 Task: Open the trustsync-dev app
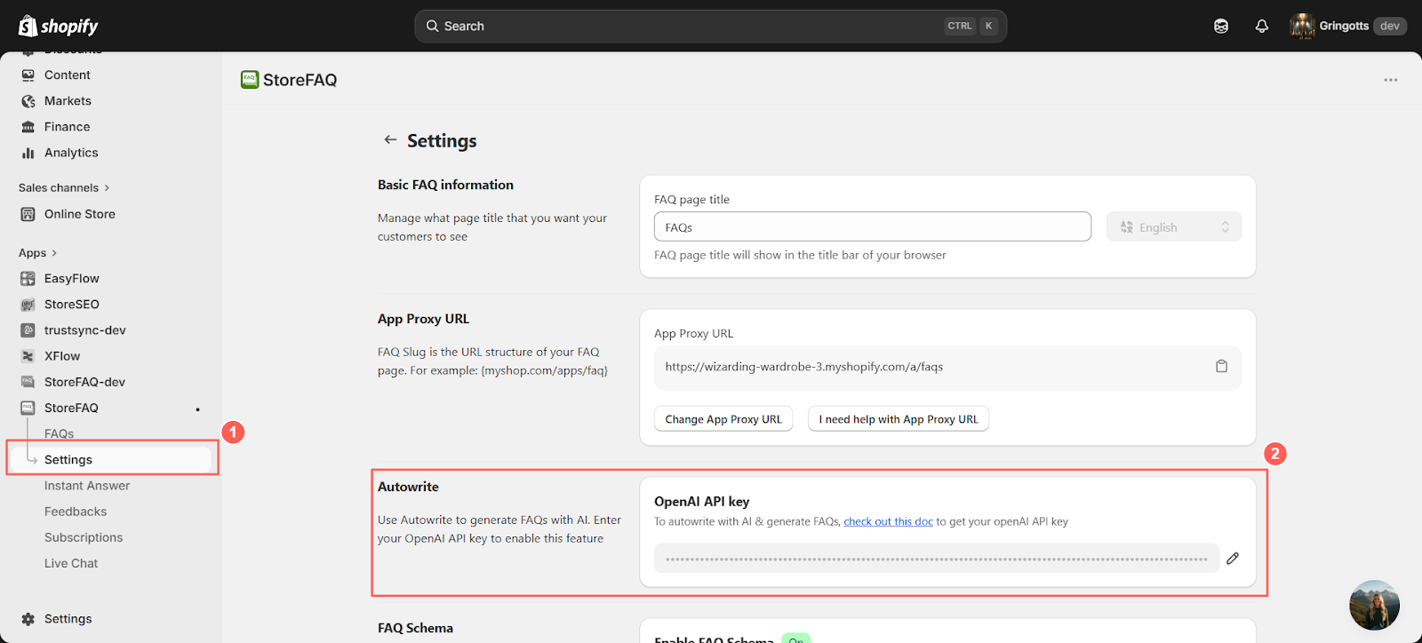(85, 330)
